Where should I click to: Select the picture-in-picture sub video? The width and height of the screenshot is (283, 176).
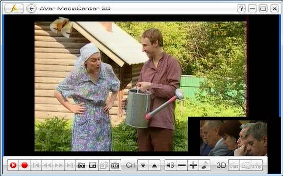click(x=233, y=138)
